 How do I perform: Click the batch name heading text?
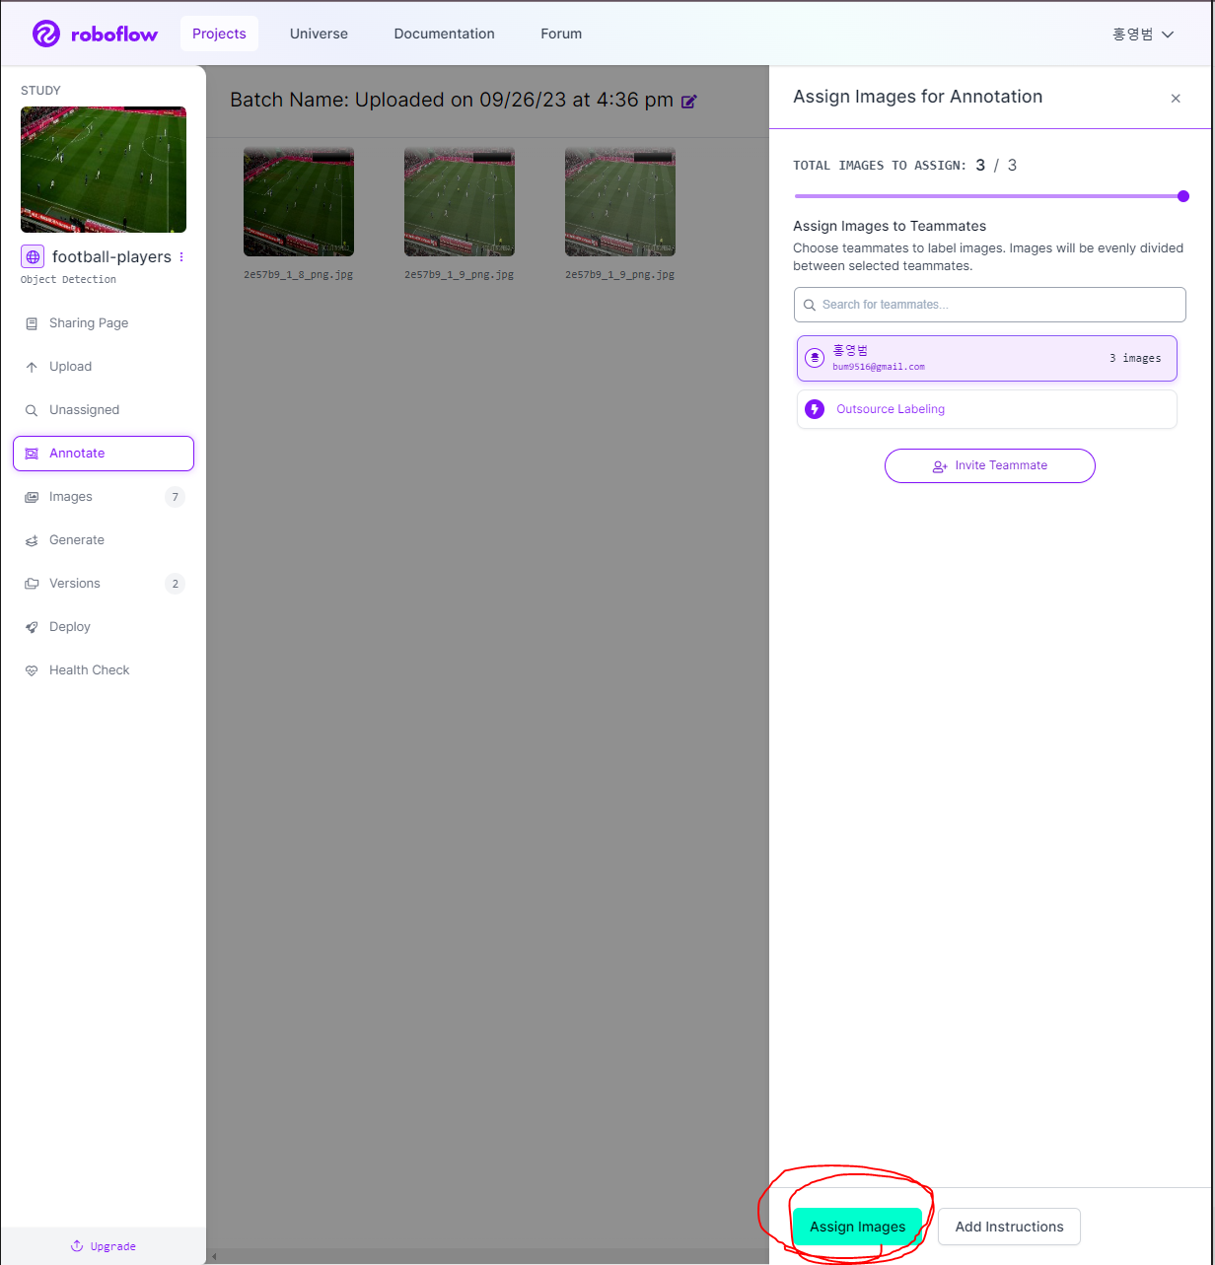tap(452, 100)
